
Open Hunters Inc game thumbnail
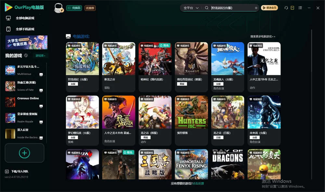(x=191, y=112)
